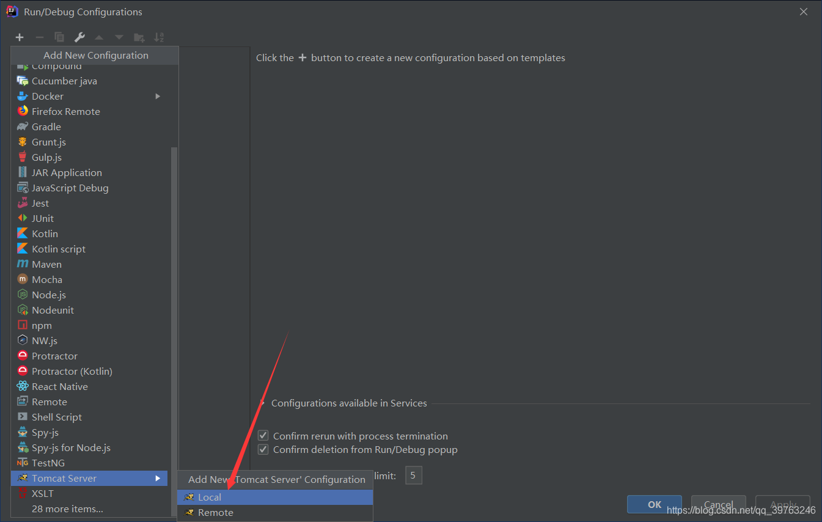Choose Protractor (Kotlin) configuration type
Image resolution: width=822 pixels, height=522 pixels.
(x=89, y=371)
